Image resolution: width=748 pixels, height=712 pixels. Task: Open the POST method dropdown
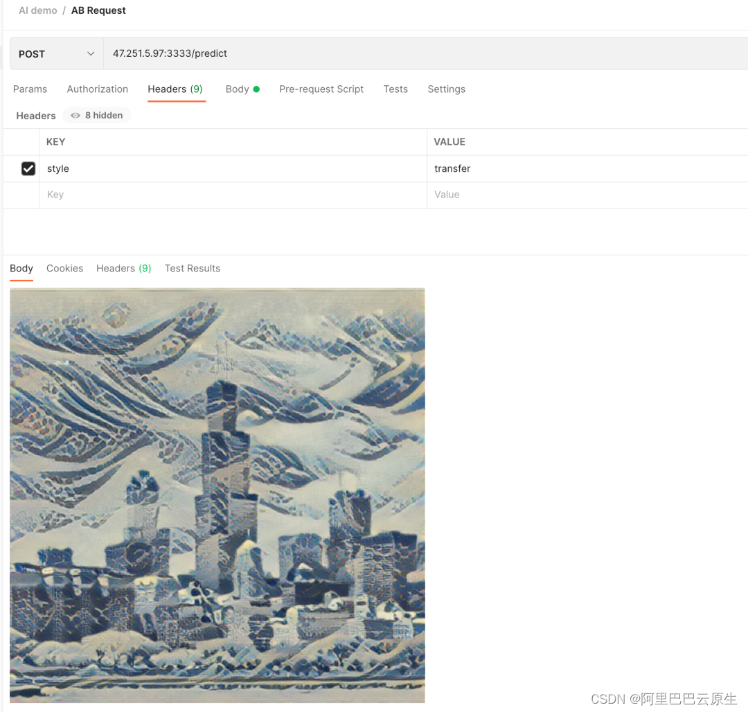click(x=55, y=53)
